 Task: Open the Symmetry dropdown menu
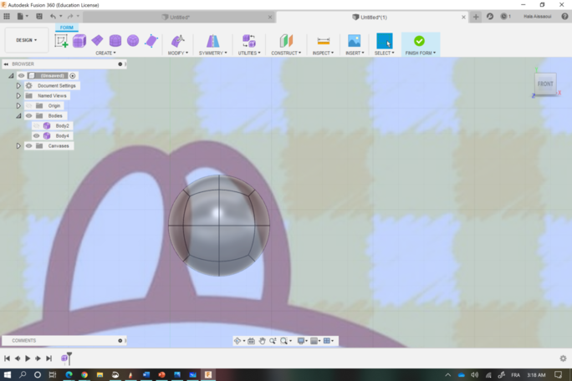point(212,53)
